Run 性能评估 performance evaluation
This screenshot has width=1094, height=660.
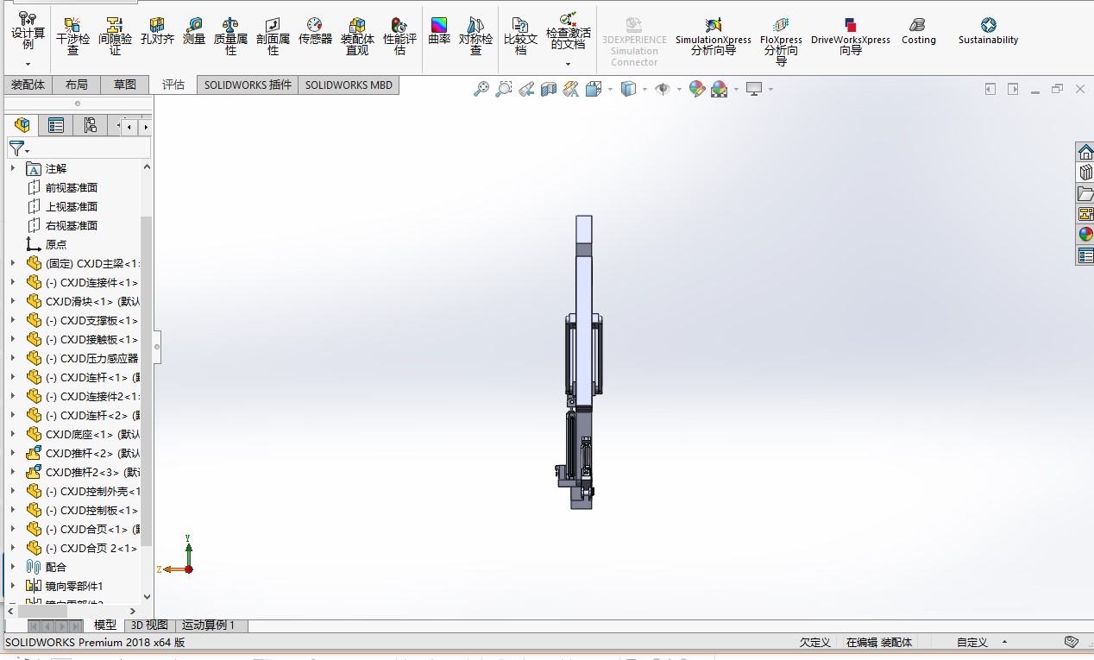[399, 35]
